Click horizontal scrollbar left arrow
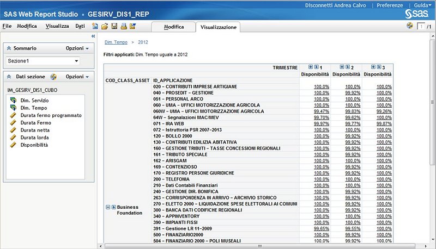This screenshot has width=436, height=249. [x=101, y=246]
